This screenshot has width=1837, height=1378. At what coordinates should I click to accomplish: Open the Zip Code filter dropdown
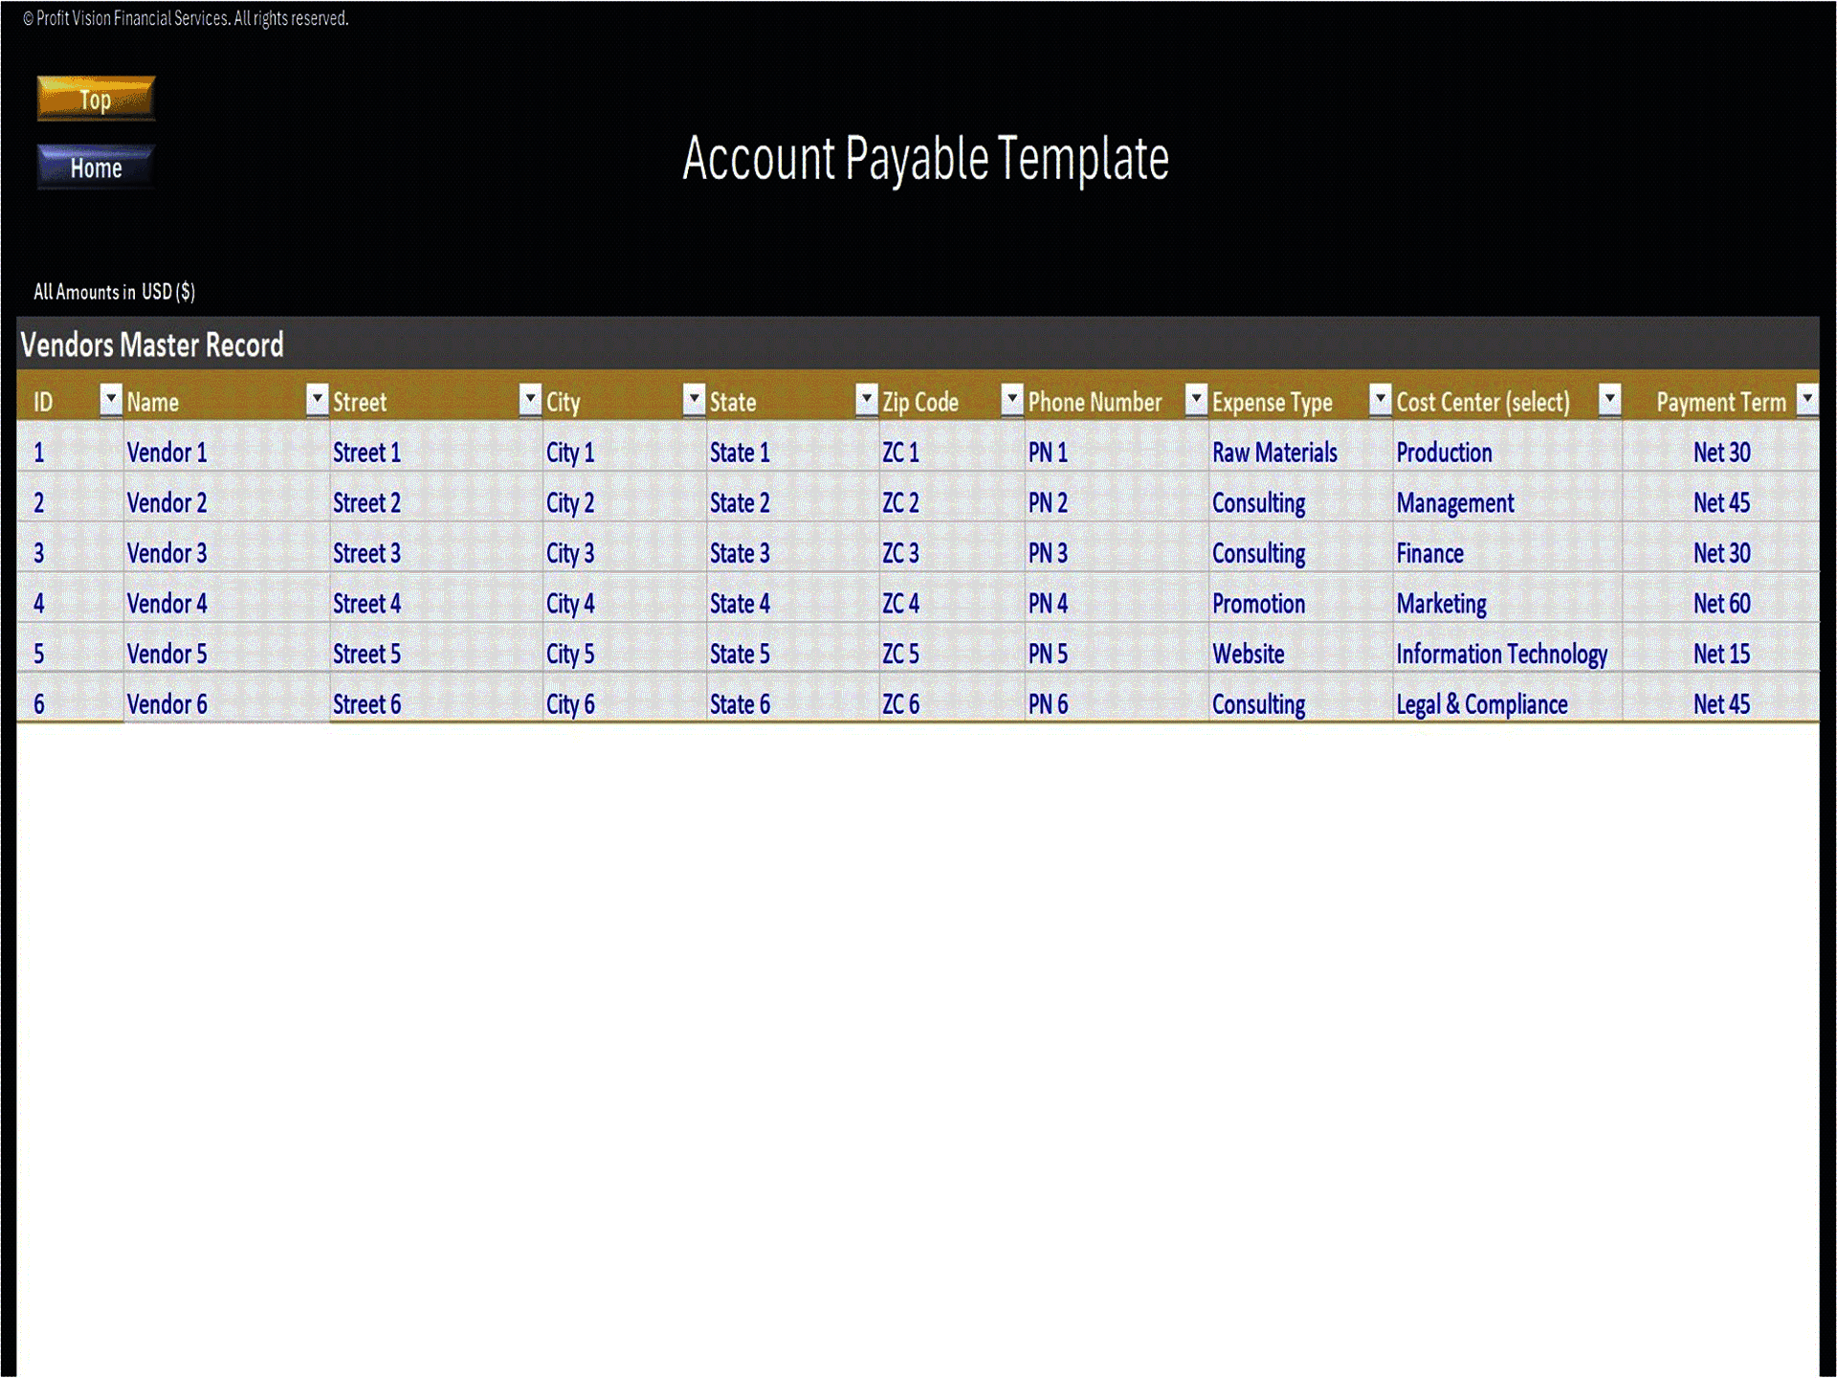click(x=1012, y=399)
